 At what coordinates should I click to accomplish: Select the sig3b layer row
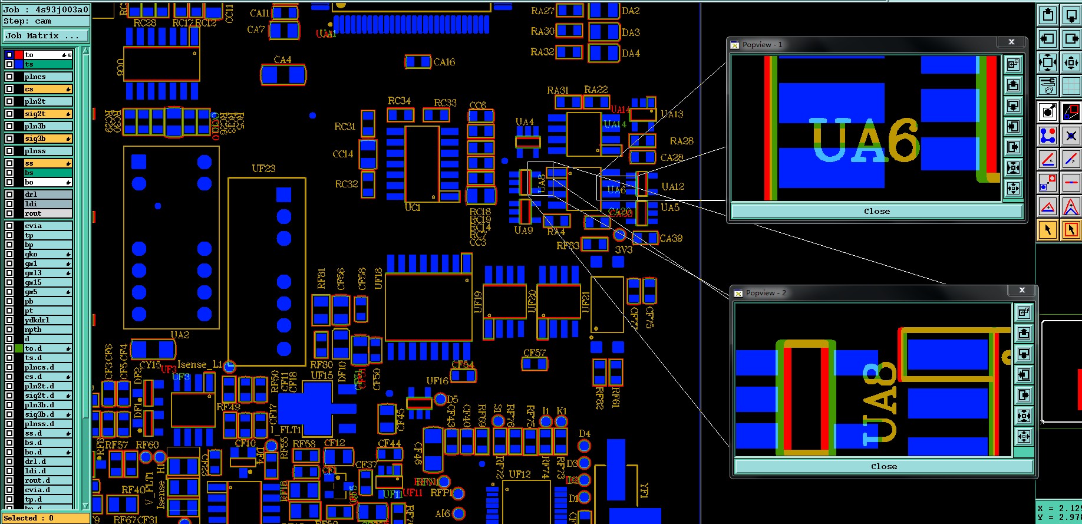[48, 139]
